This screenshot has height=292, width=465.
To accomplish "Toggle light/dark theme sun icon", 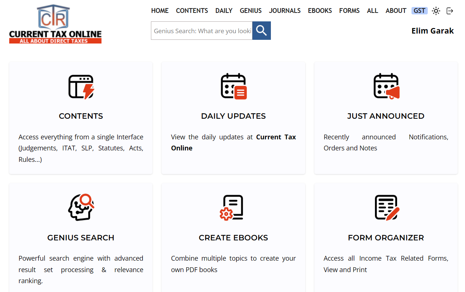I will click(436, 11).
